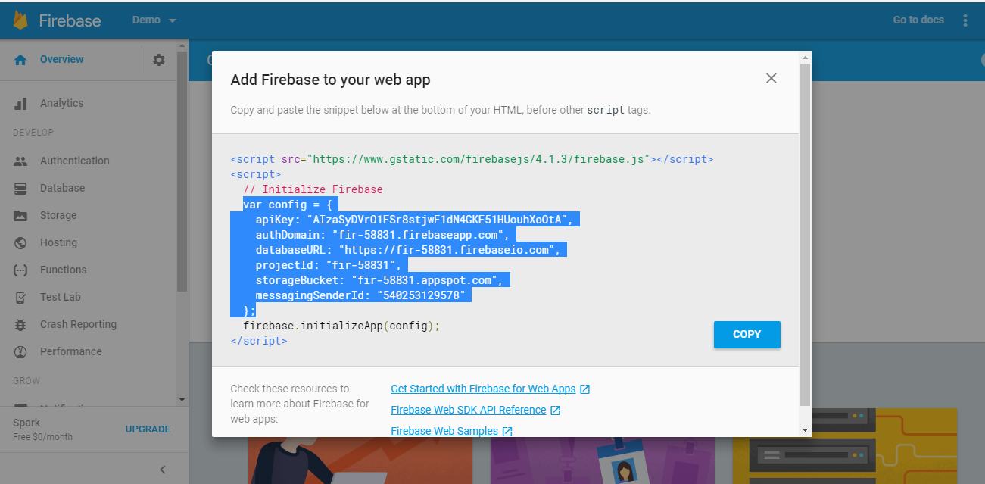The image size is (985, 484).
Task: Open Test Lab section
Action: (61, 298)
